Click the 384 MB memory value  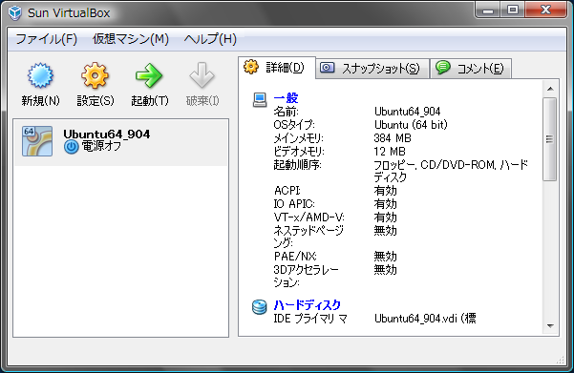[x=393, y=138]
